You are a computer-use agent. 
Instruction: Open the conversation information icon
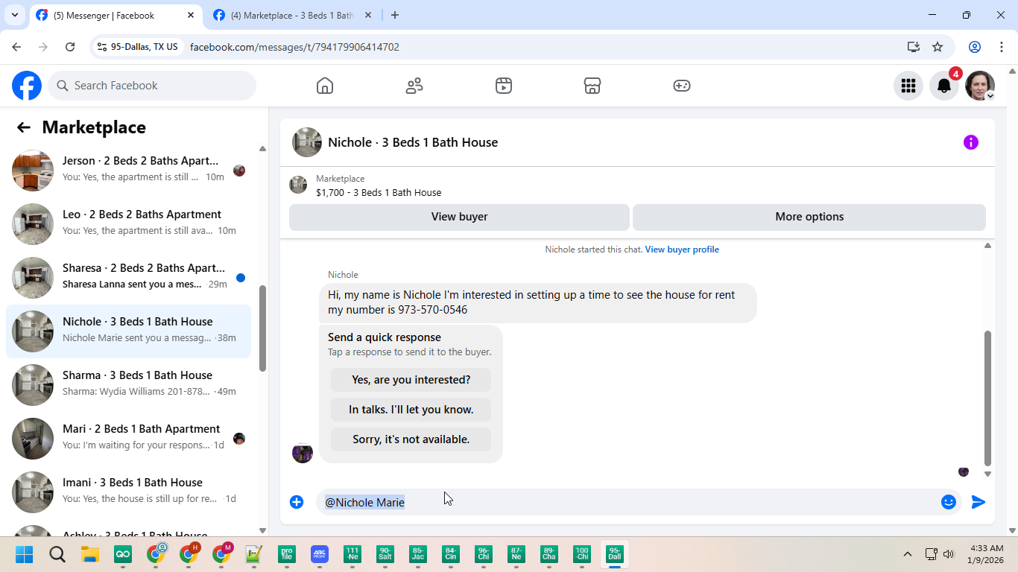click(x=971, y=142)
